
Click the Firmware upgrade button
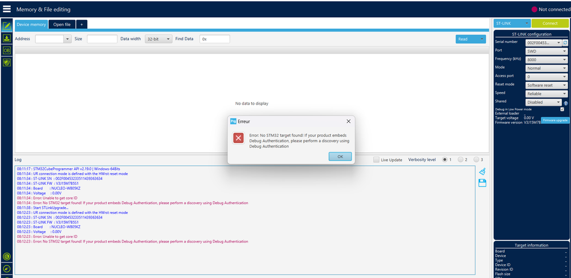point(556,120)
